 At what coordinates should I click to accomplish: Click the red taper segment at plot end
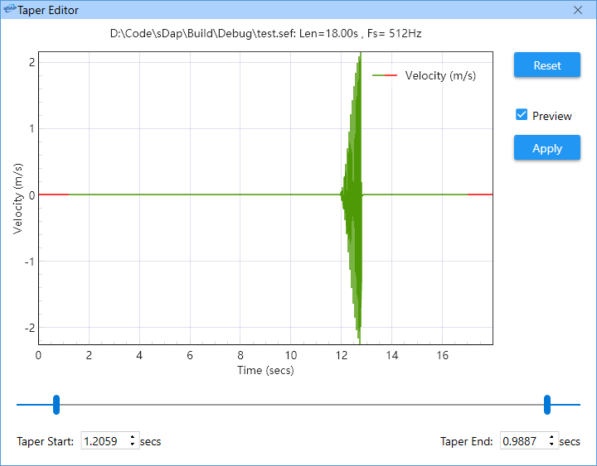tap(480, 195)
